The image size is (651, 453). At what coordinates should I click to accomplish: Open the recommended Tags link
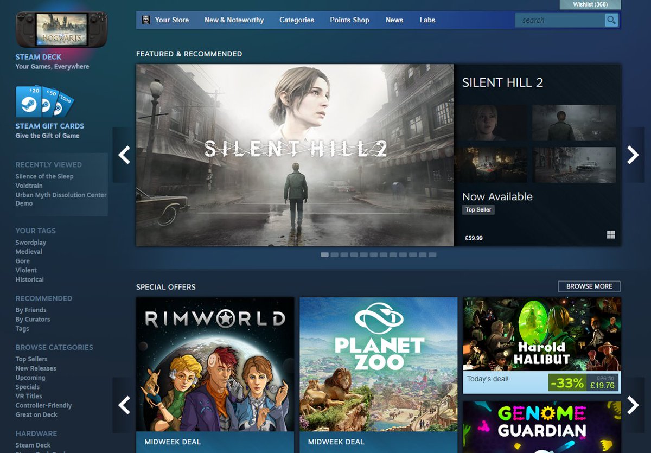click(x=22, y=329)
